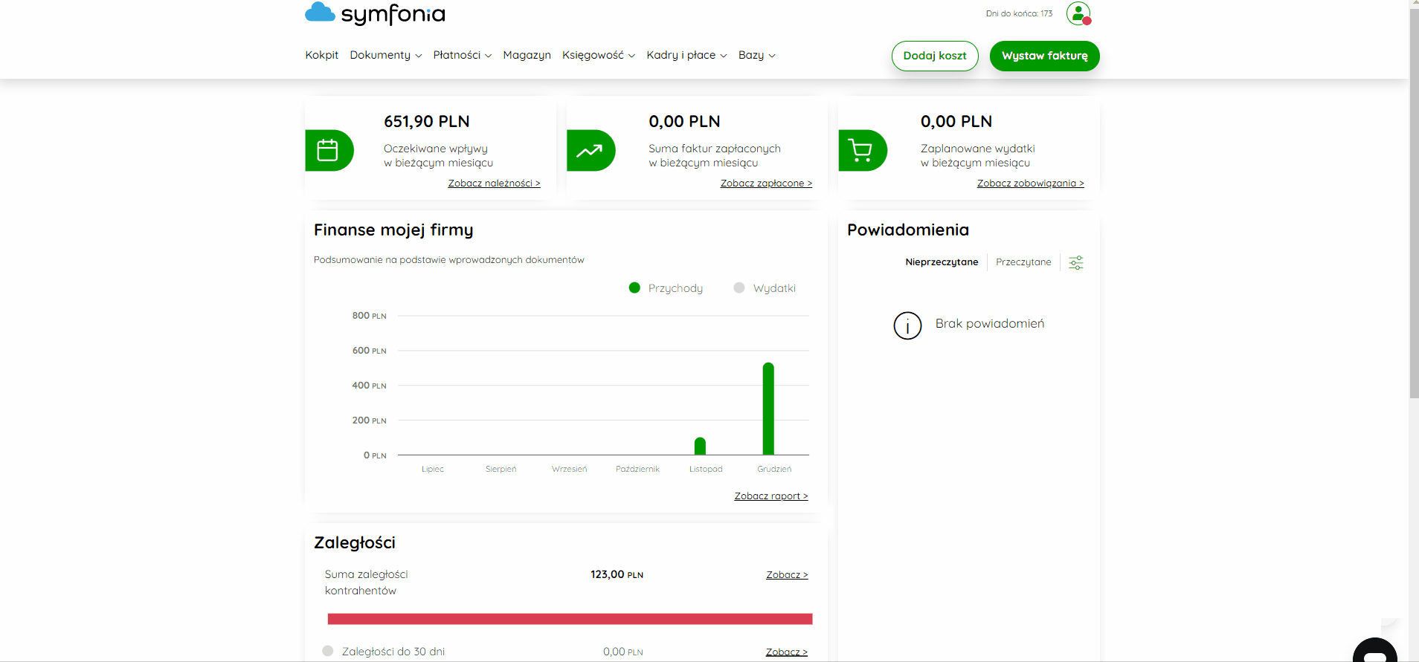Toggle the Wydatki legend series
This screenshot has width=1419, height=662.
tap(765, 288)
